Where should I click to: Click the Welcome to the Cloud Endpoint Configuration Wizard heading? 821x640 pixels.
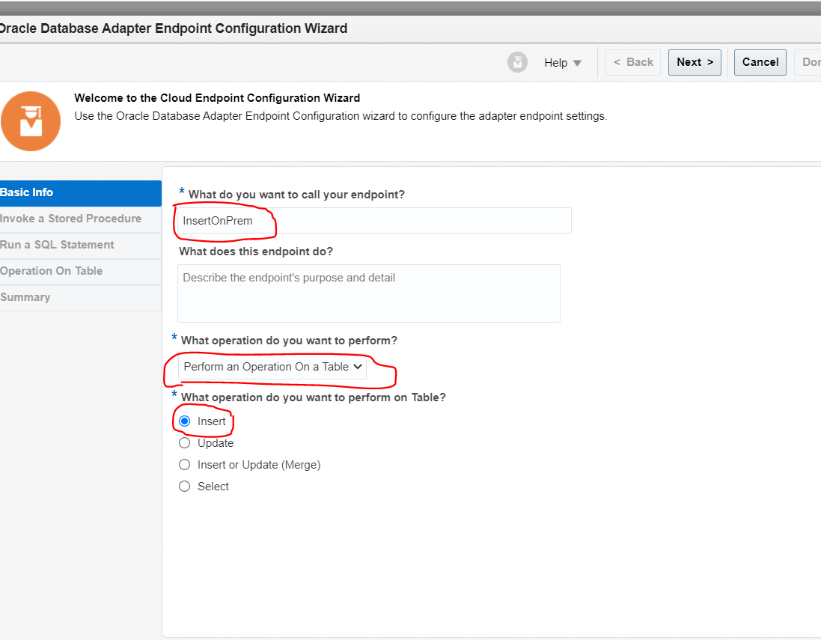[217, 98]
